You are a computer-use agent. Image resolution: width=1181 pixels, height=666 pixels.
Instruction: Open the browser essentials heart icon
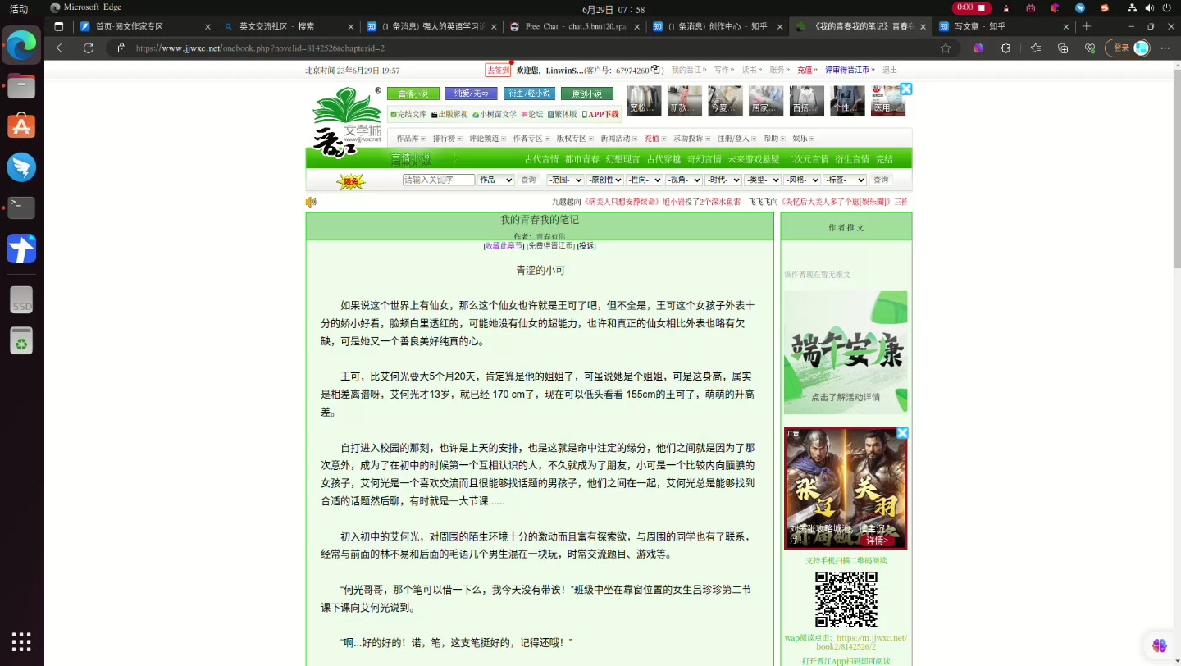(1090, 48)
